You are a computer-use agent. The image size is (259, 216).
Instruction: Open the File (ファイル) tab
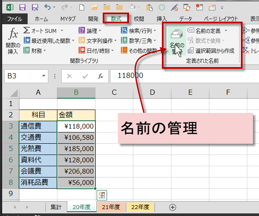point(14,19)
